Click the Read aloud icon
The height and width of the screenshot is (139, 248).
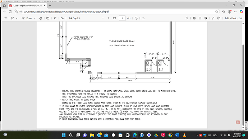click(x=55, y=18)
